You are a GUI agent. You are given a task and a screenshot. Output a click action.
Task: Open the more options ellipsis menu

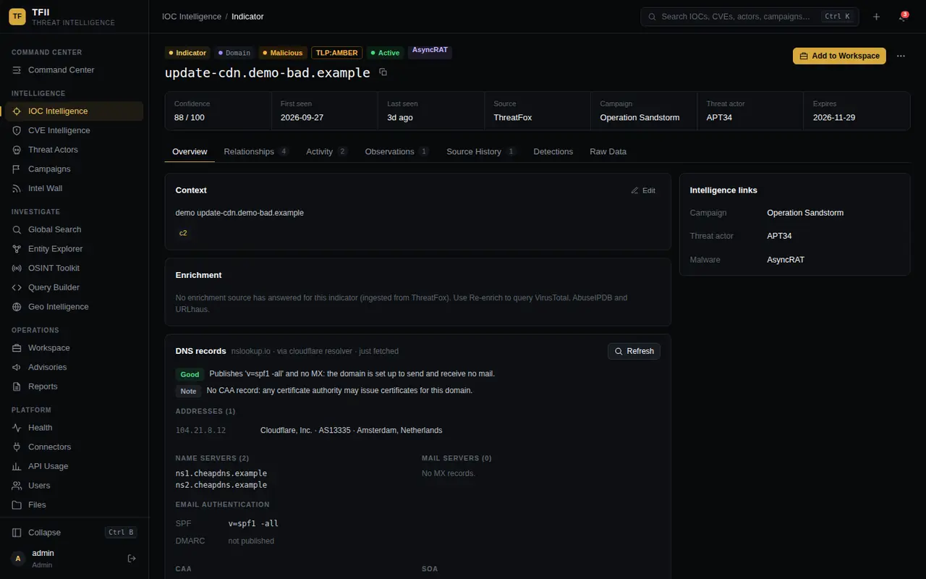click(x=901, y=56)
